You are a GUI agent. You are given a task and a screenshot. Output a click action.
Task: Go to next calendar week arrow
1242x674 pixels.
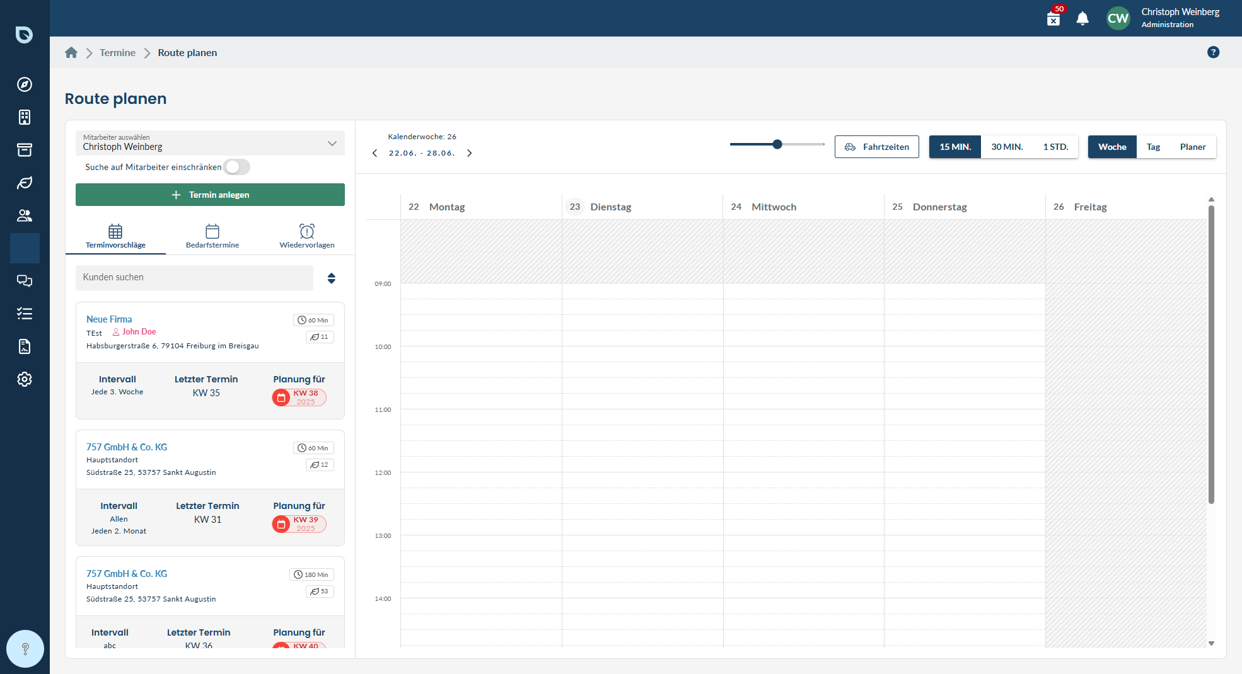(x=469, y=153)
